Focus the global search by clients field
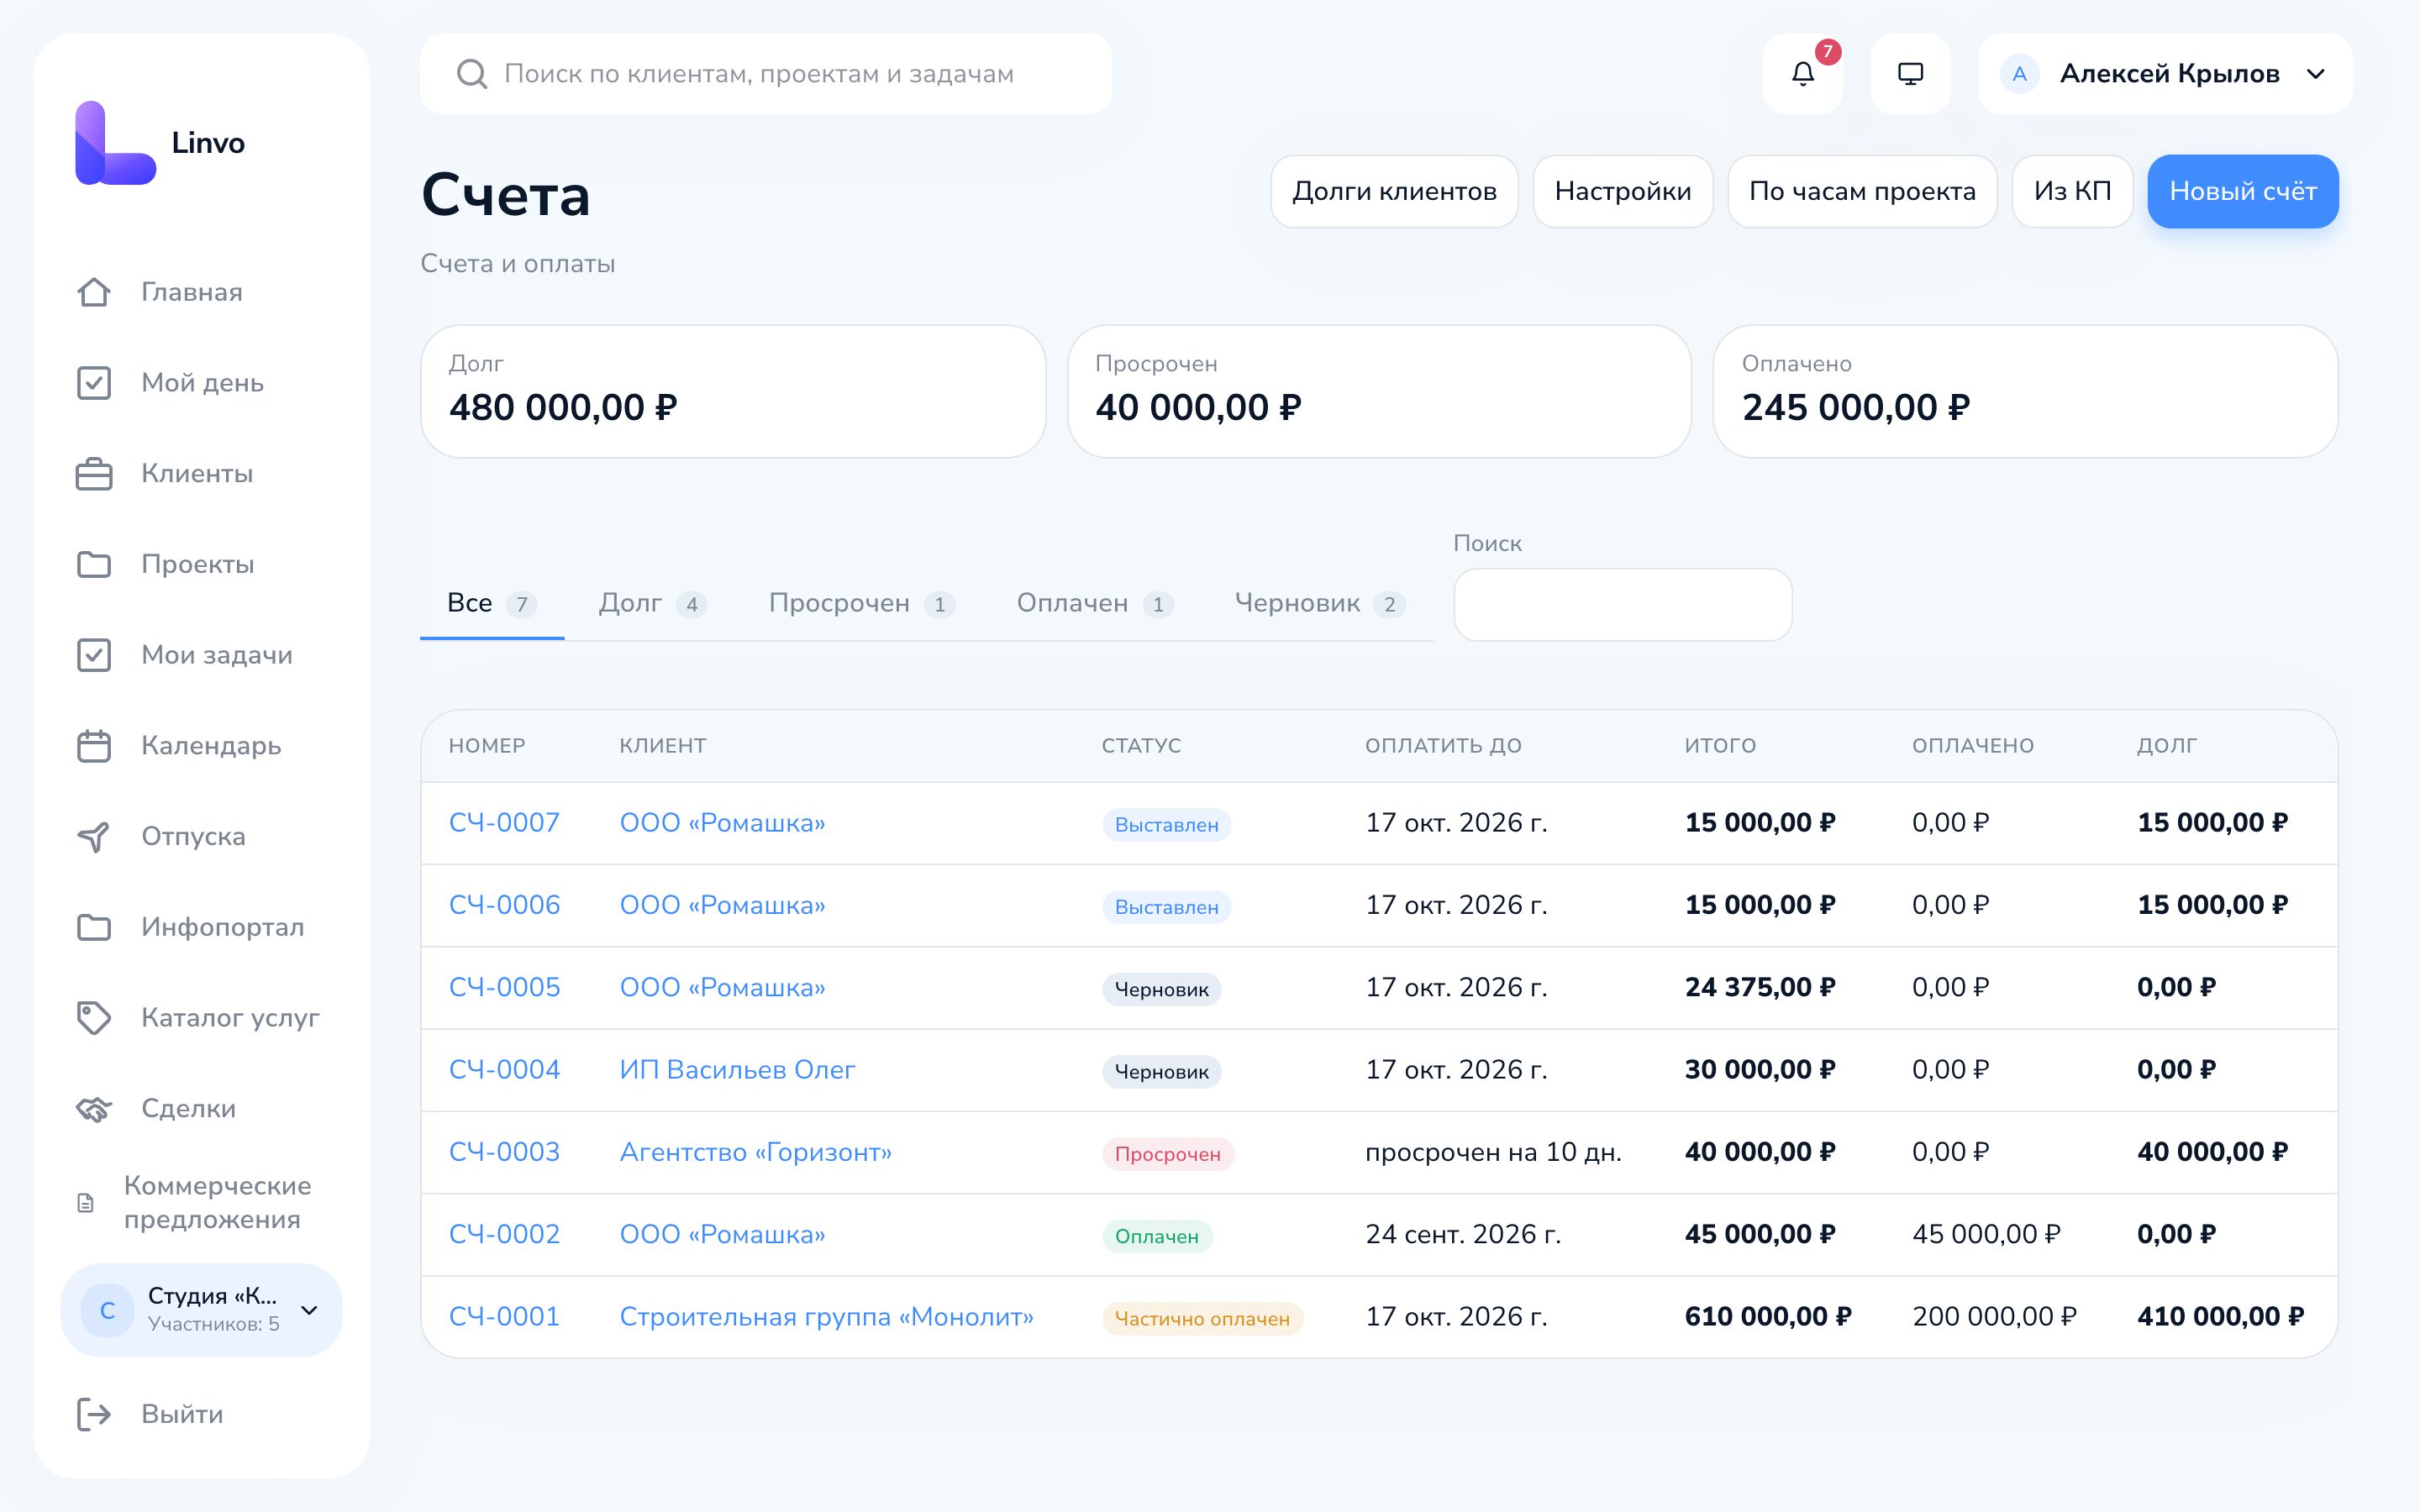The image size is (2420, 1512). pos(766,74)
